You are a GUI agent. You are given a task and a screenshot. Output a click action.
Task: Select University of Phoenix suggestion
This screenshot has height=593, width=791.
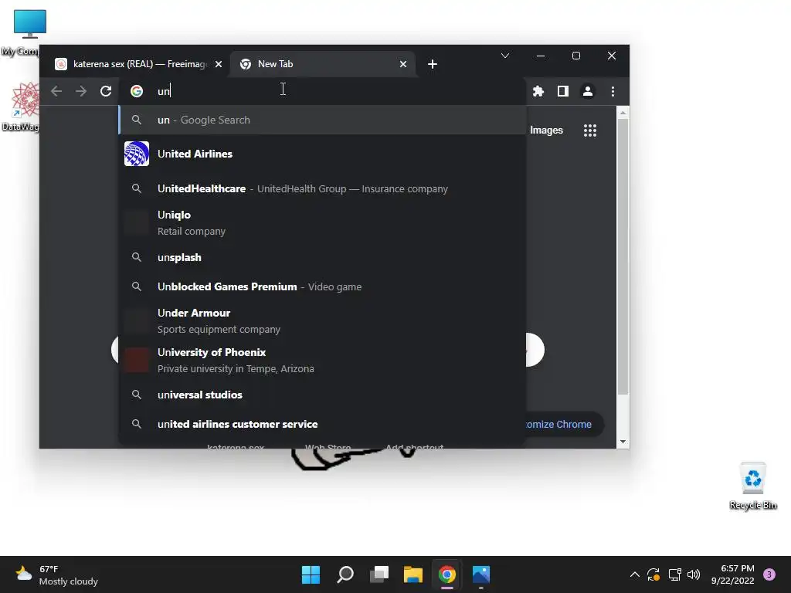click(322, 360)
